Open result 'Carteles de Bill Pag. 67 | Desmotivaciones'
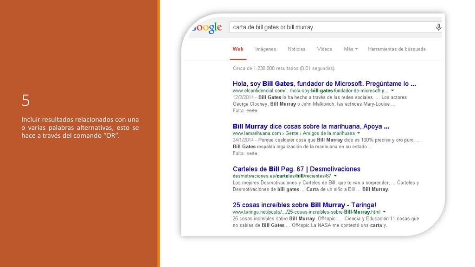475x267 pixels. pos(296,169)
